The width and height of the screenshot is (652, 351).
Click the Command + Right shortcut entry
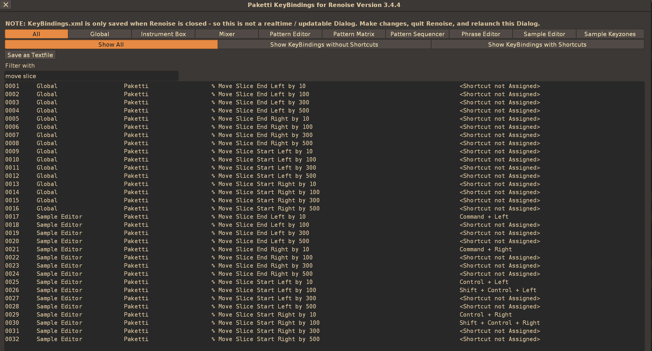[485, 249]
